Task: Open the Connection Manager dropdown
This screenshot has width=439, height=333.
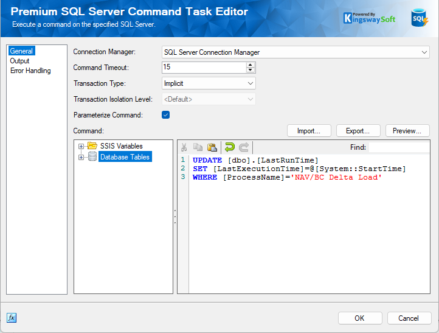Action: pos(296,52)
